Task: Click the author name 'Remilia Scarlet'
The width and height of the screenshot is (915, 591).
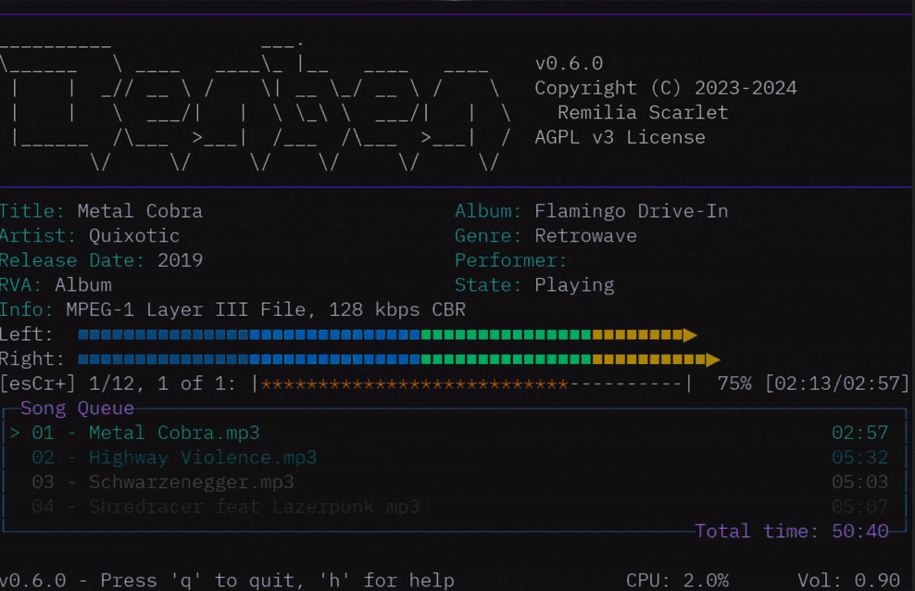Action: (643, 113)
